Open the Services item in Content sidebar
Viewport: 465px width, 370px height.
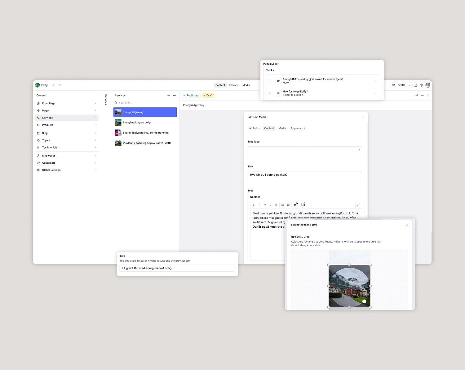click(67, 118)
